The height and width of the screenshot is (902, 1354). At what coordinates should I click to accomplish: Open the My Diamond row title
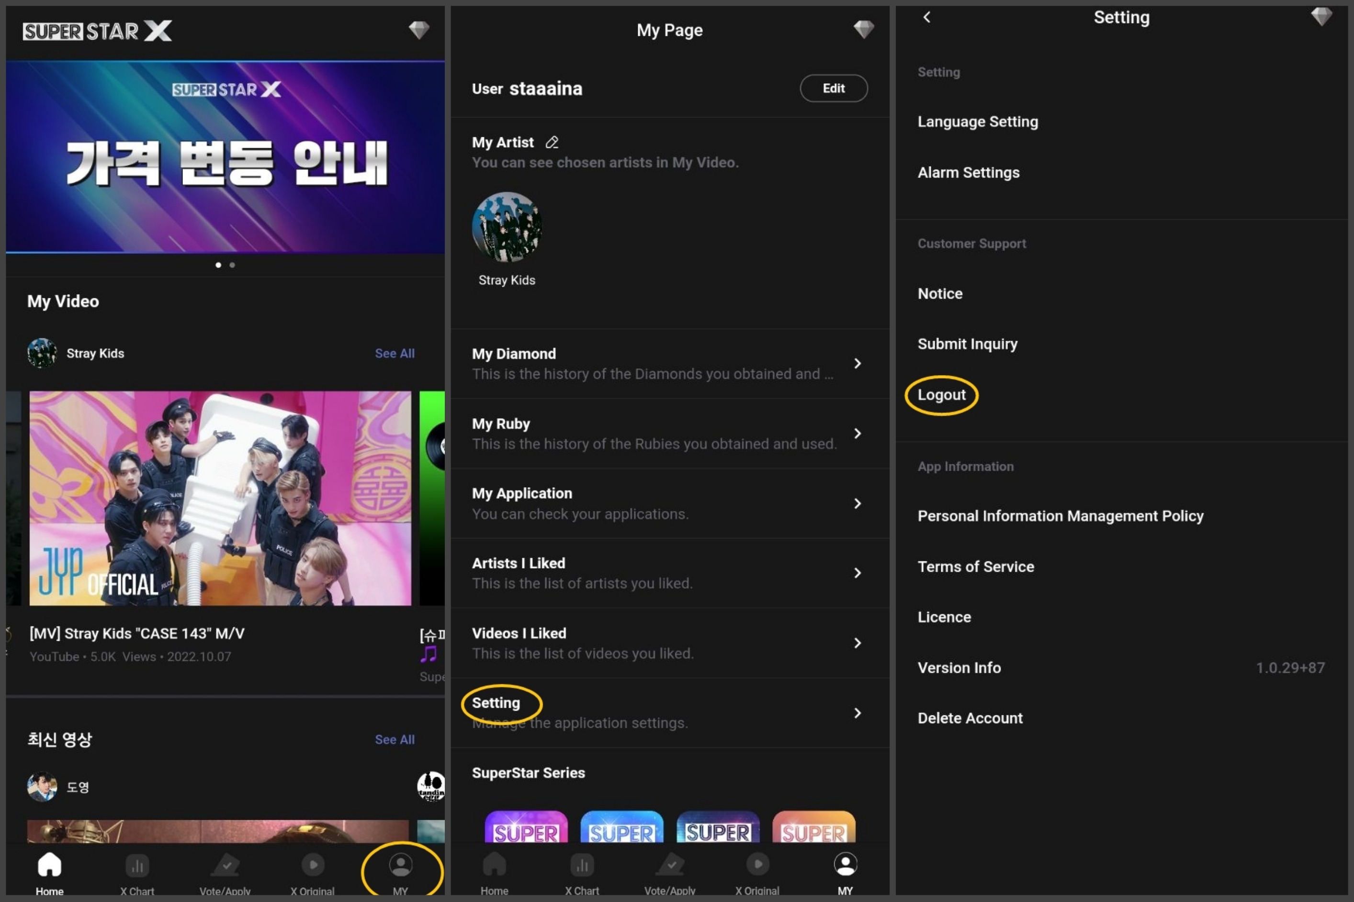[x=514, y=354]
